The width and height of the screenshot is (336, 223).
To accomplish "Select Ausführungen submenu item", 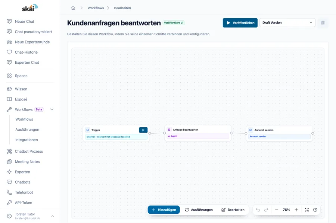I will point(27,130).
